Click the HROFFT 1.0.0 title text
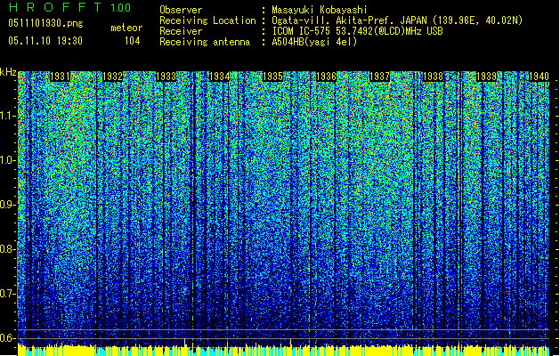Screen dimensions: 560x356 69,7
